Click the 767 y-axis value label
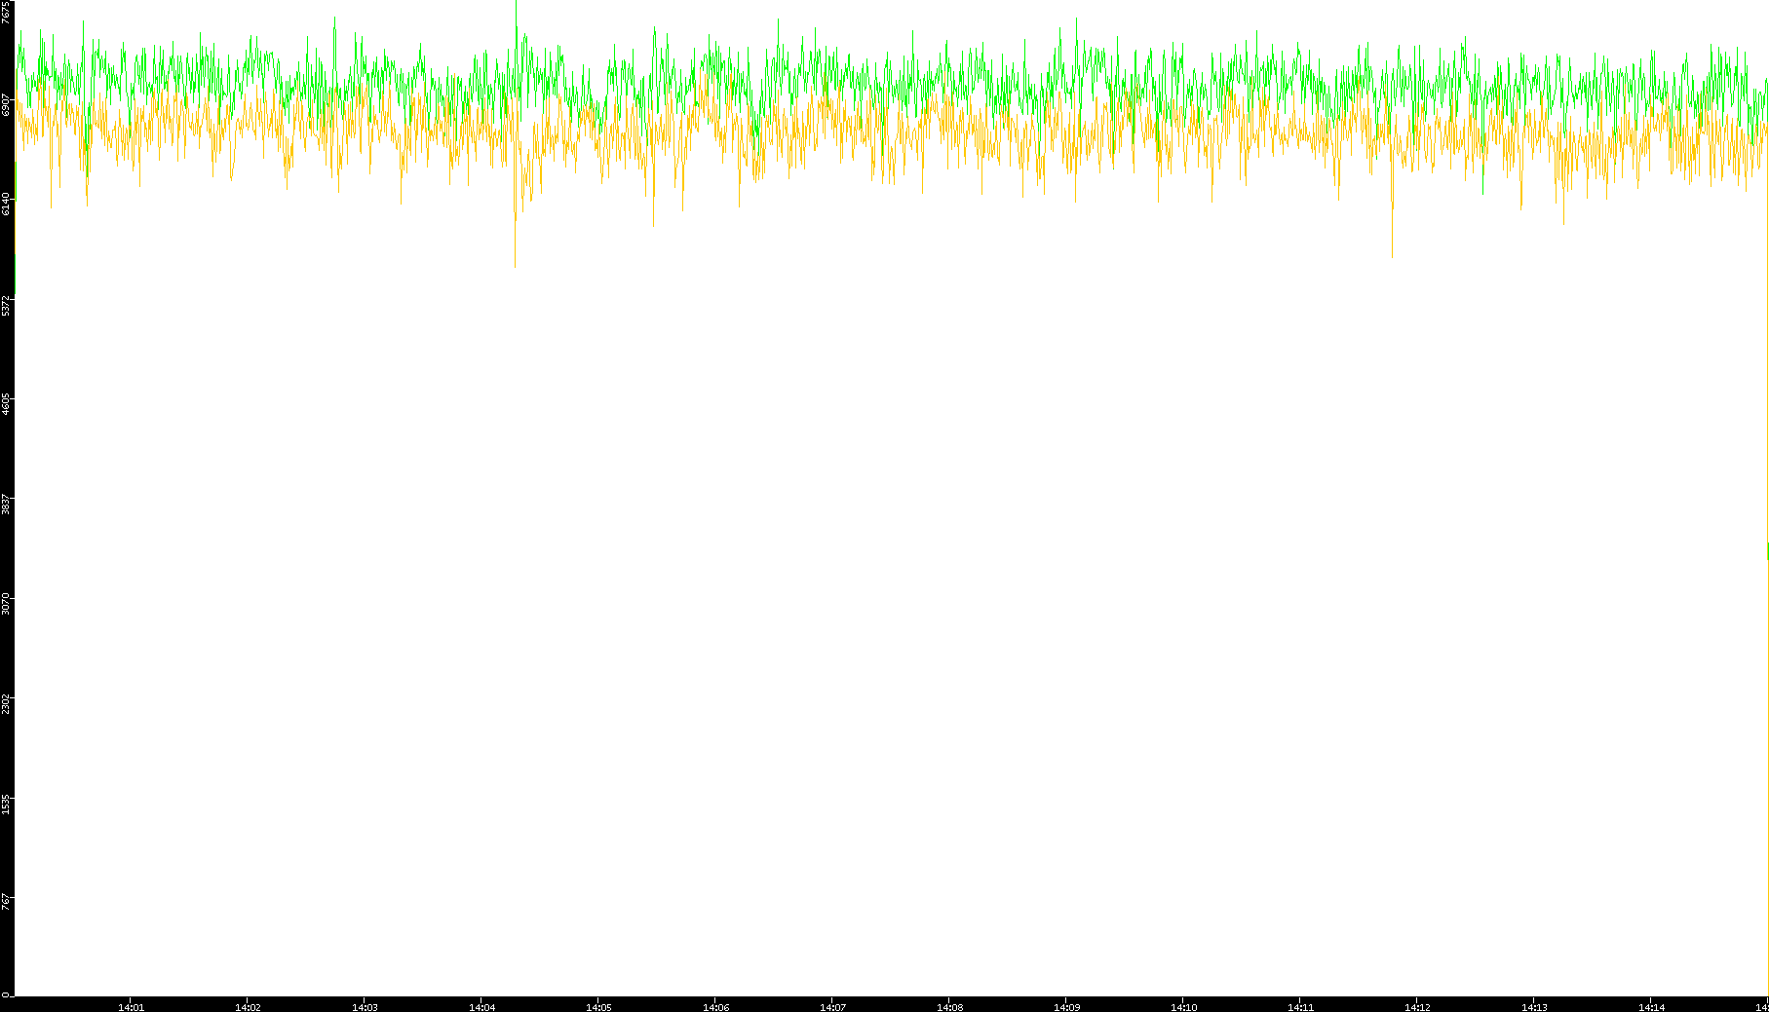1769x1012 pixels. pyautogui.click(x=7, y=901)
